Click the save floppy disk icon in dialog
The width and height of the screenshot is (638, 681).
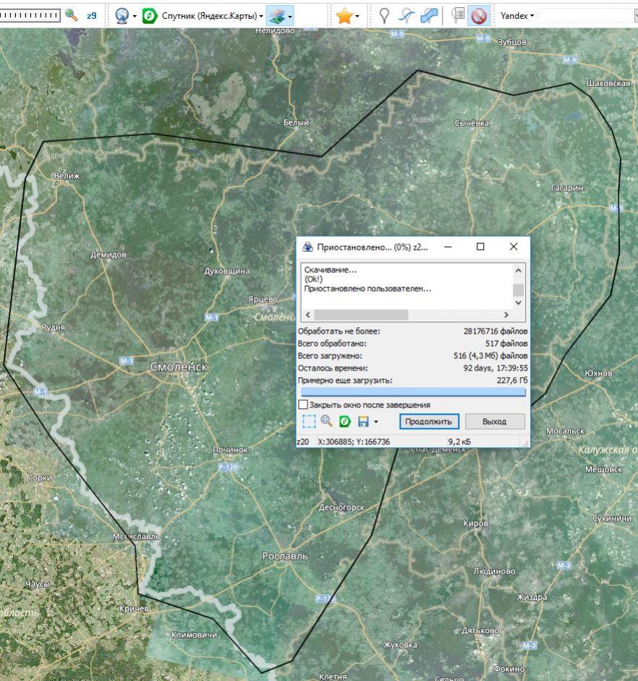point(362,421)
